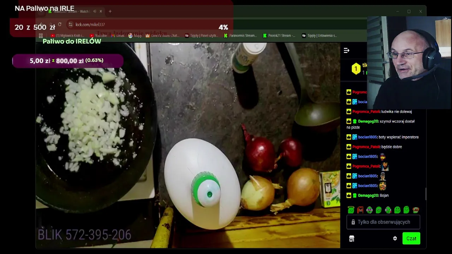This screenshot has width=452, height=254.
Task: Close the mikel337 Stream tab
Action: tap(101, 11)
